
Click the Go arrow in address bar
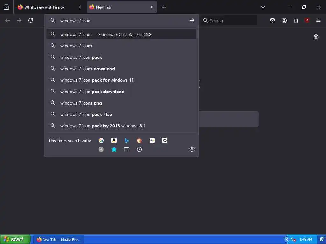(x=192, y=20)
